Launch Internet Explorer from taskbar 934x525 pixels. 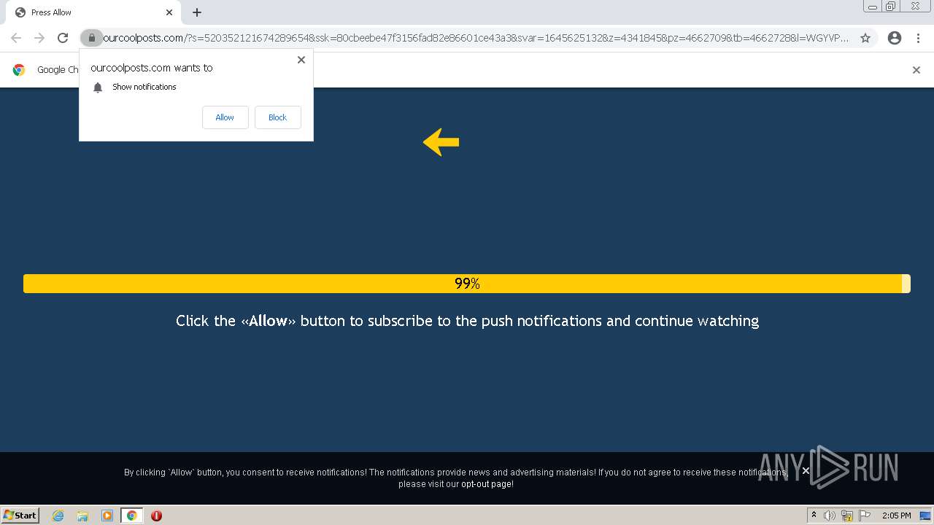pos(58,516)
